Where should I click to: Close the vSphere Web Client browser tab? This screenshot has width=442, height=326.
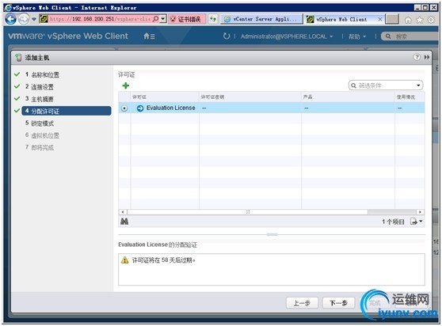[x=380, y=19]
